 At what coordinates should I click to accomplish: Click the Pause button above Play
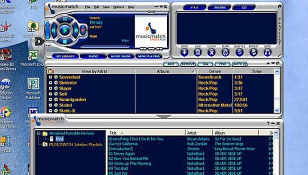click(64, 19)
